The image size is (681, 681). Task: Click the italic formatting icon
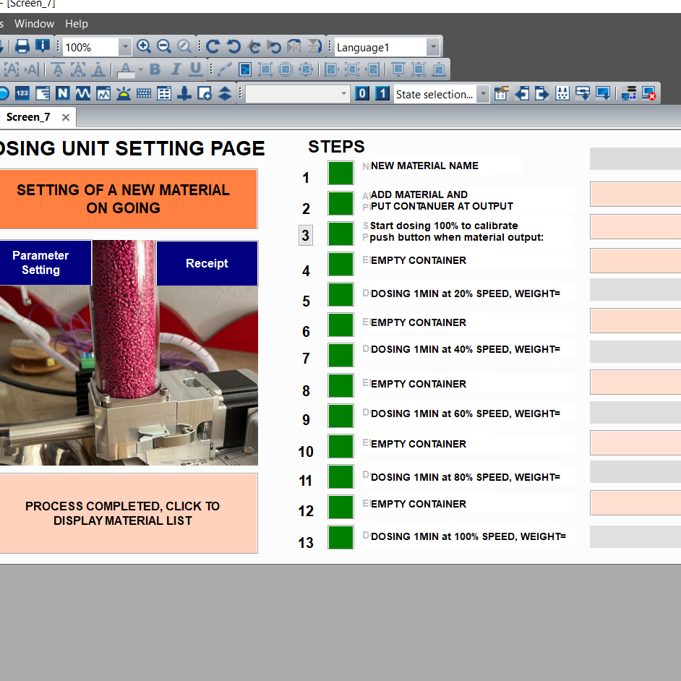[174, 69]
